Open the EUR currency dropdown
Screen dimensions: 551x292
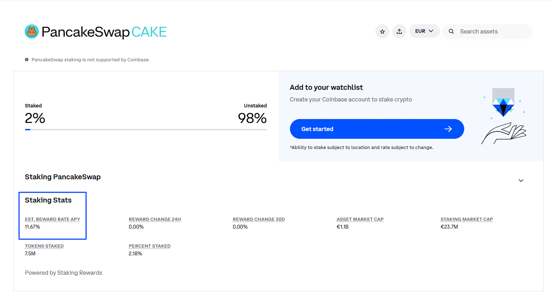click(424, 31)
